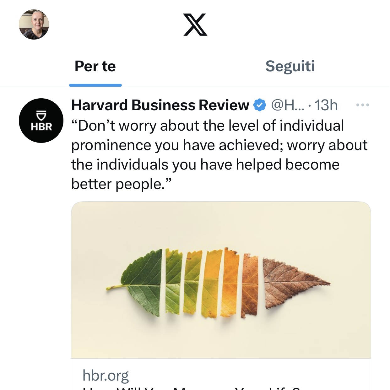This screenshot has width=390, height=390.
Task: Click the blue underline beneath Per te
Action: (95, 85)
